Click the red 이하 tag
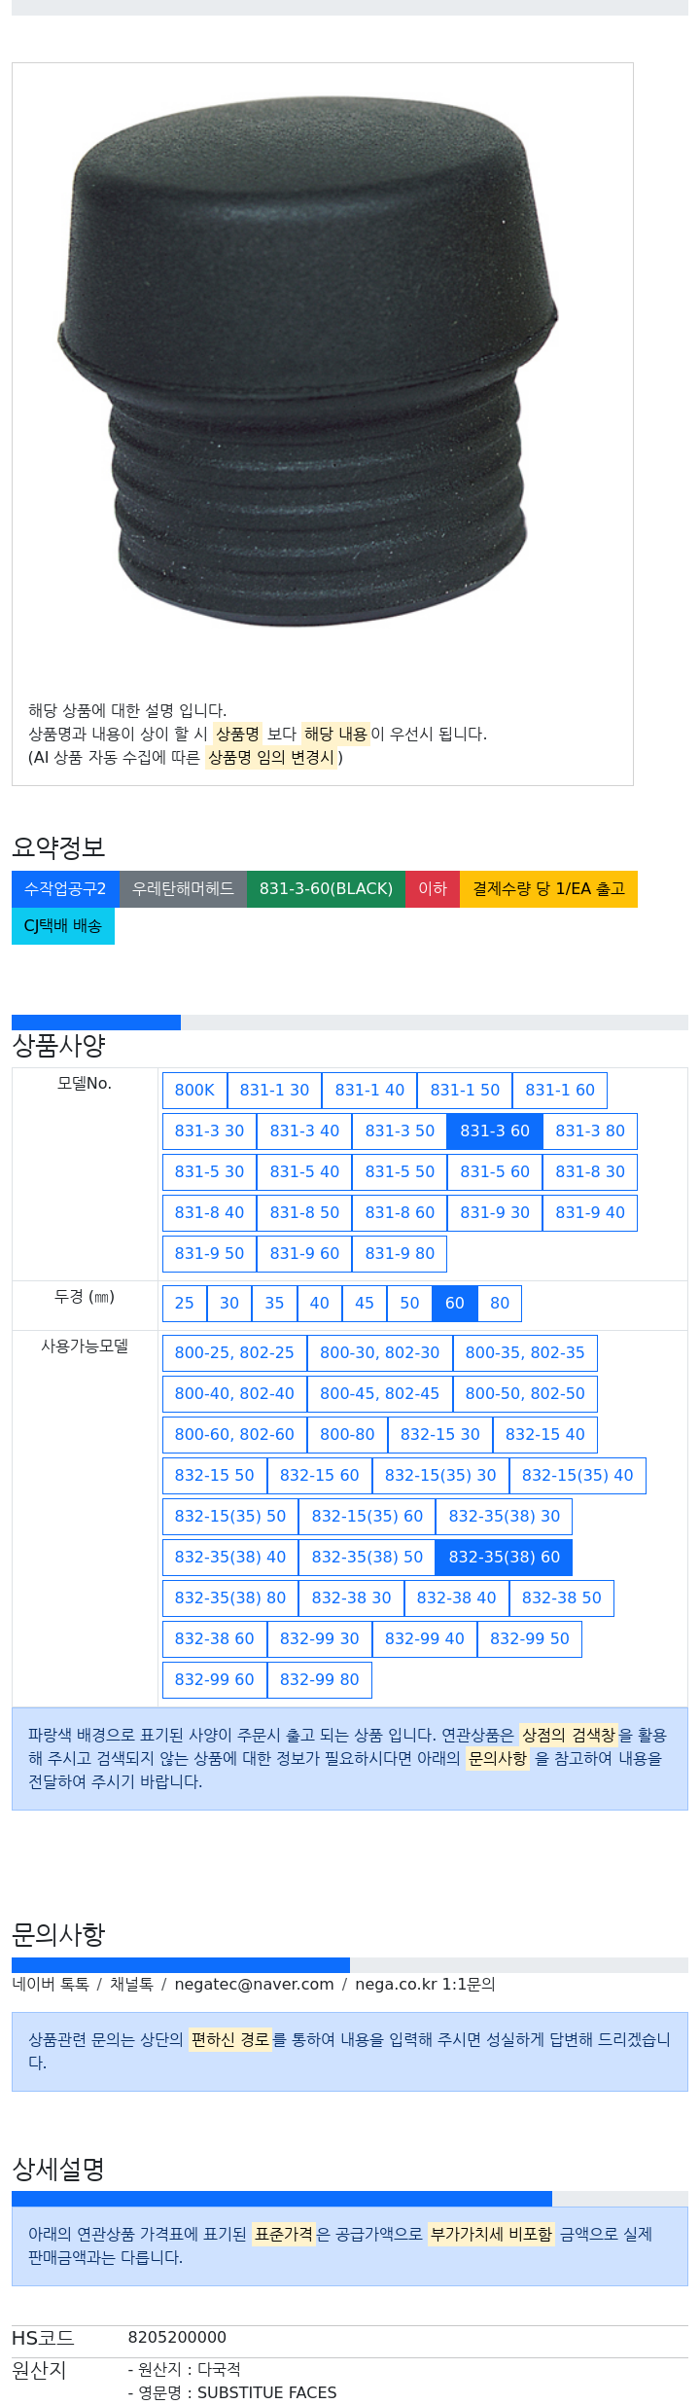 click(433, 889)
